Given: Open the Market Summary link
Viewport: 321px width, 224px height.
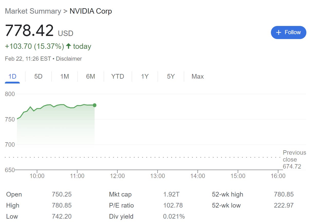Looking at the screenshot, I should 33,11.
